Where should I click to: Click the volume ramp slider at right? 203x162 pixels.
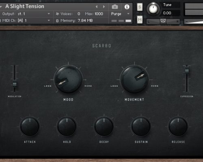coord(194,21)
